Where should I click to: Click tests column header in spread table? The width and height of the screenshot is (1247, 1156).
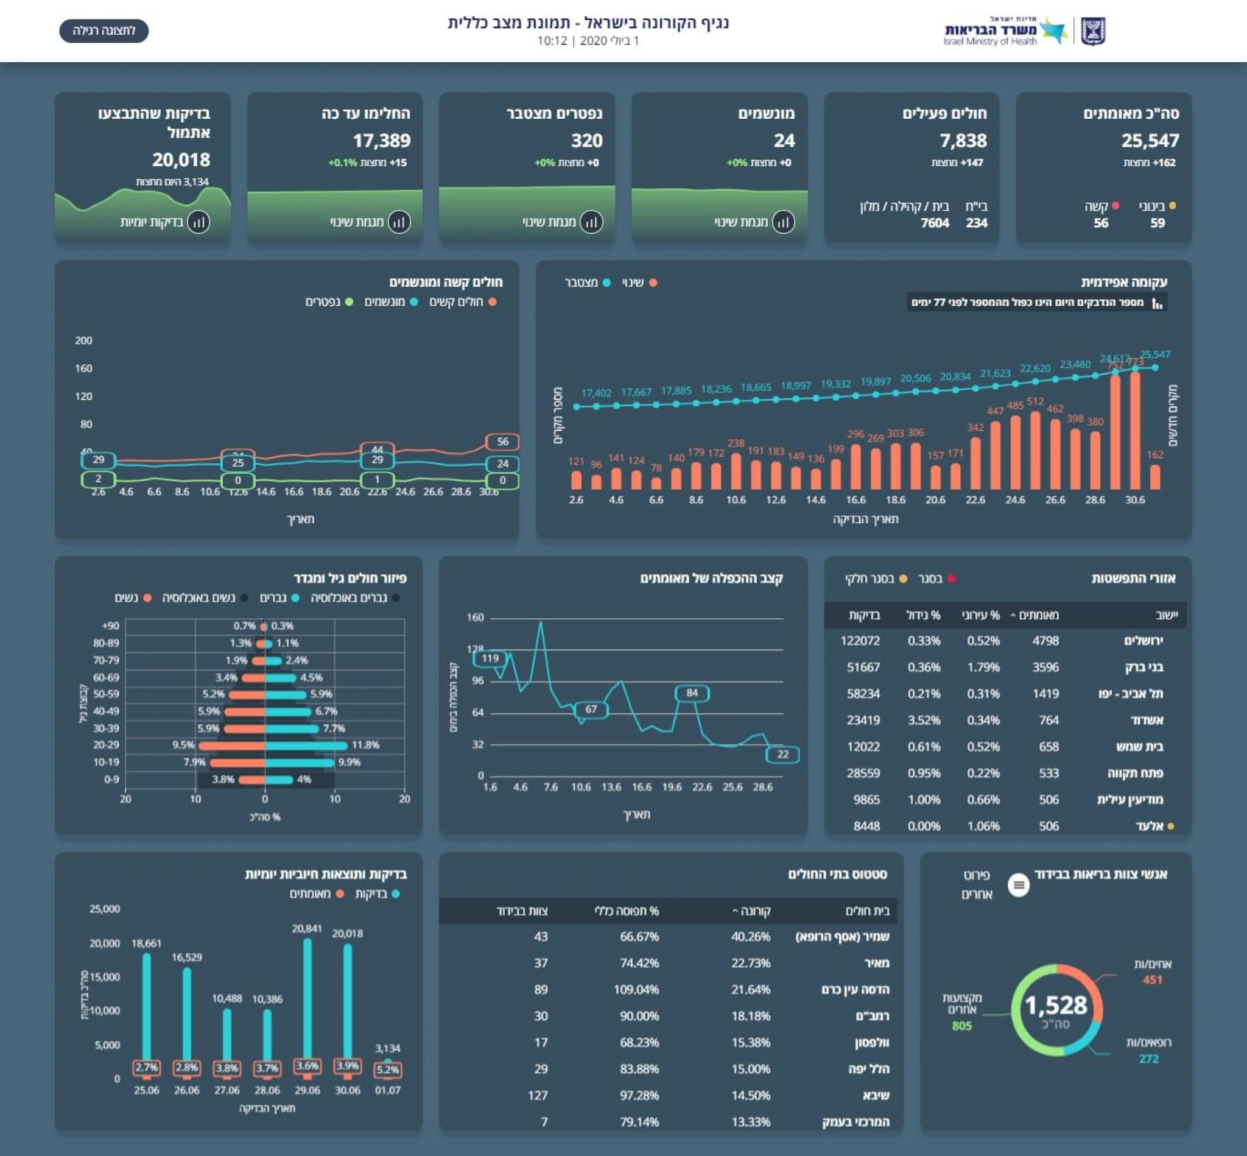tap(864, 616)
